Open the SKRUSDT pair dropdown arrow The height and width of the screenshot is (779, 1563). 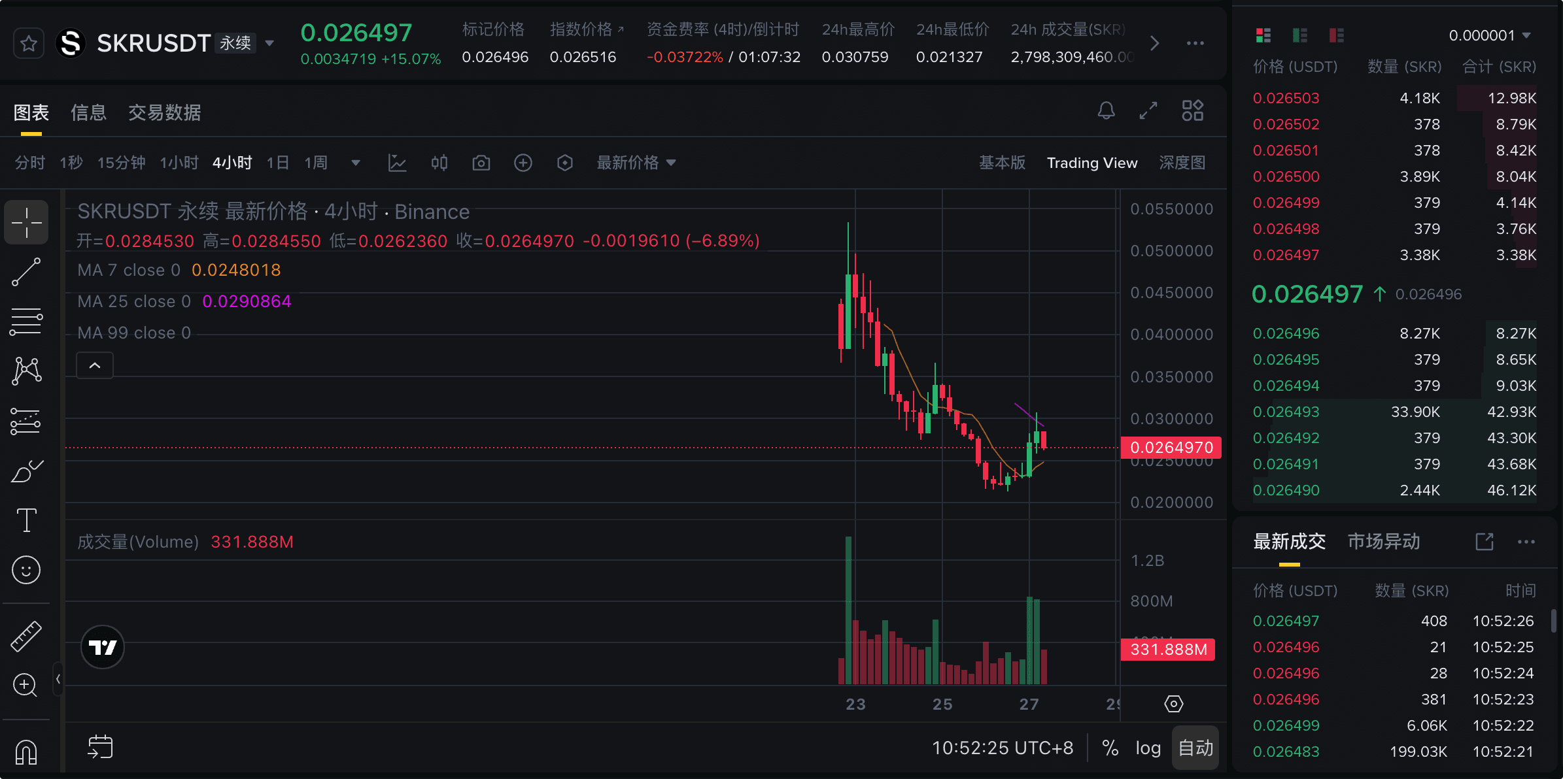pos(269,44)
